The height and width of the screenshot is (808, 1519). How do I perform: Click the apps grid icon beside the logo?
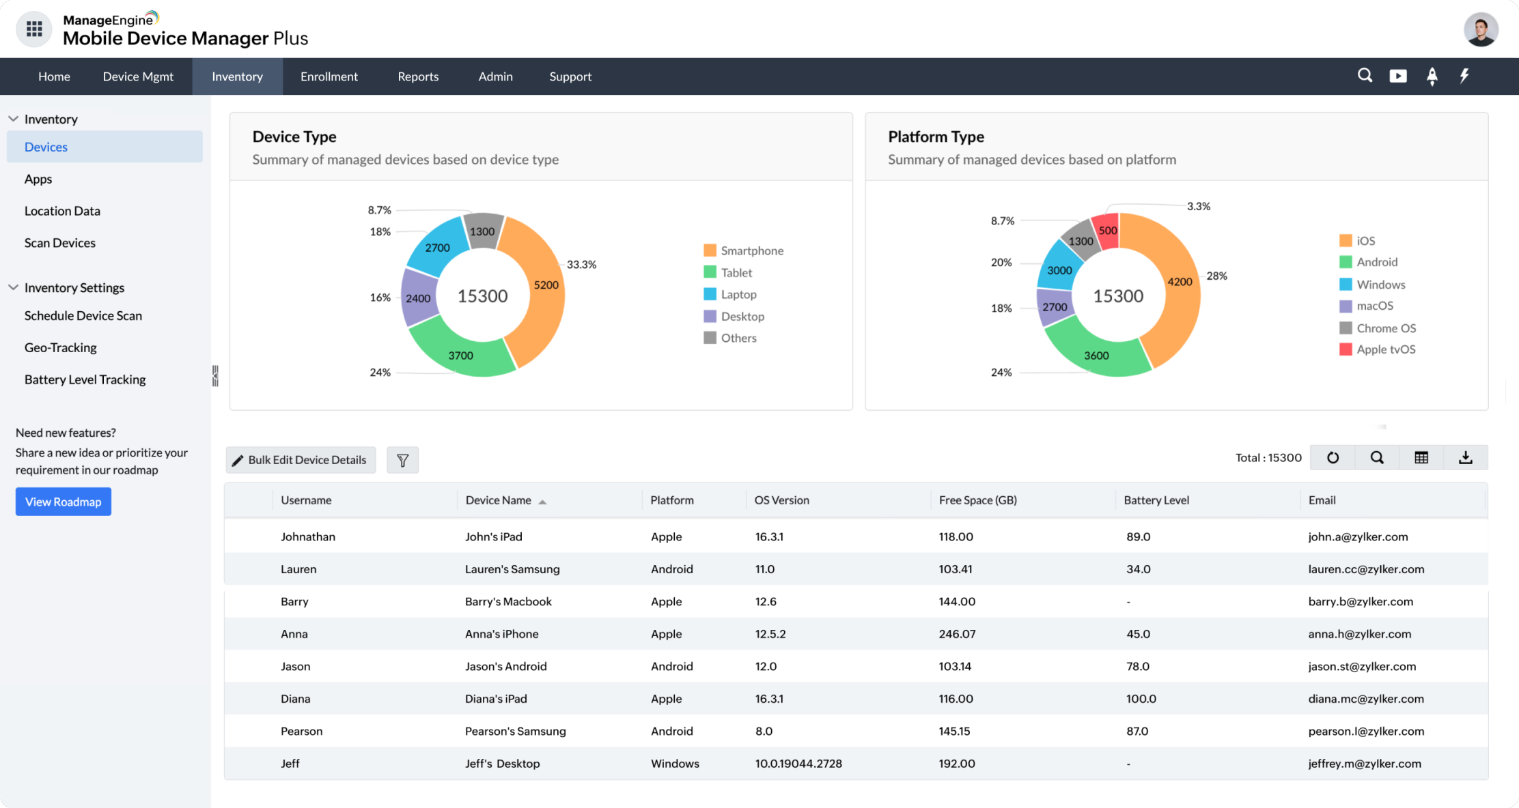(33, 29)
